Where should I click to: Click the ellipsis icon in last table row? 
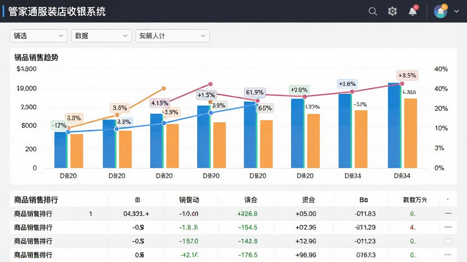448,255
